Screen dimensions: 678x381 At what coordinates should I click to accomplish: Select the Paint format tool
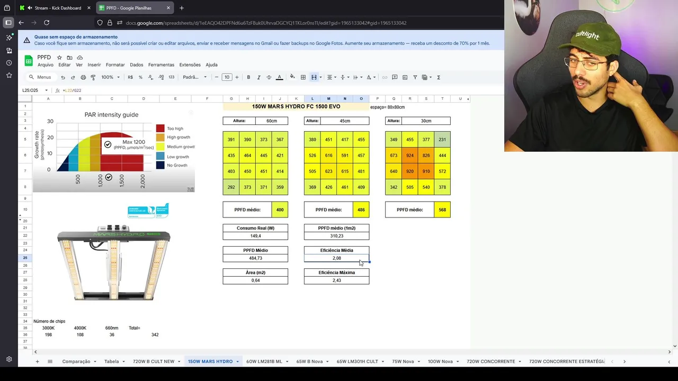(x=93, y=77)
